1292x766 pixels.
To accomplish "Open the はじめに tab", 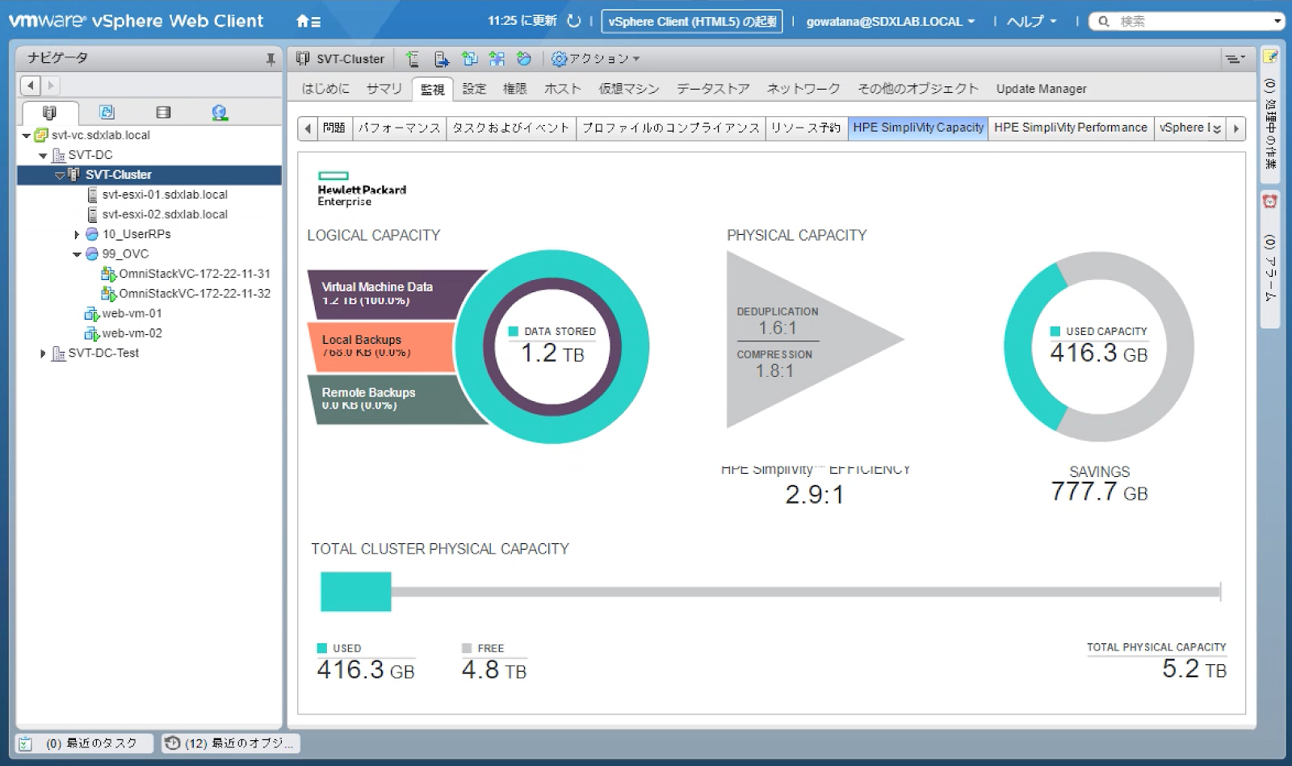I will [x=325, y=89].
